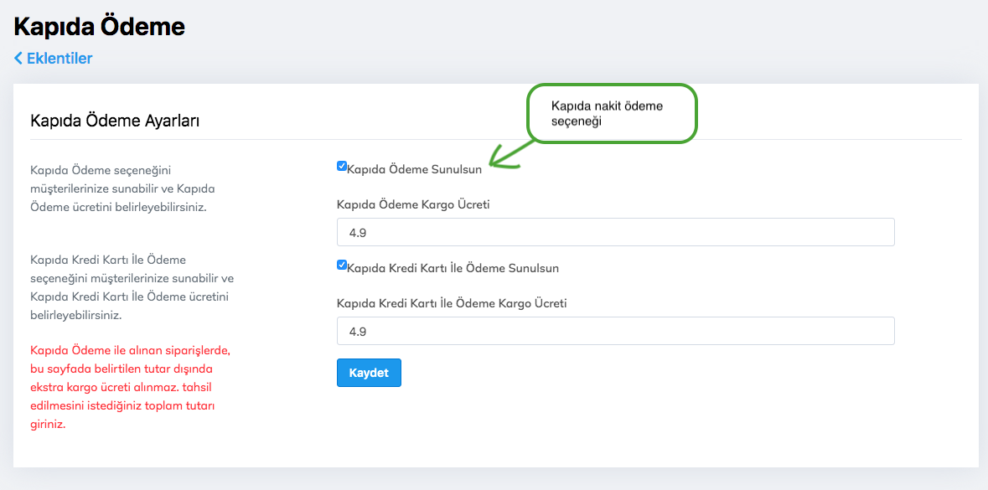Click the Kapıda Kredi Kartı İle Ödeme Sunulsun label
Viewport: 988px width, 490px height.
453,269
